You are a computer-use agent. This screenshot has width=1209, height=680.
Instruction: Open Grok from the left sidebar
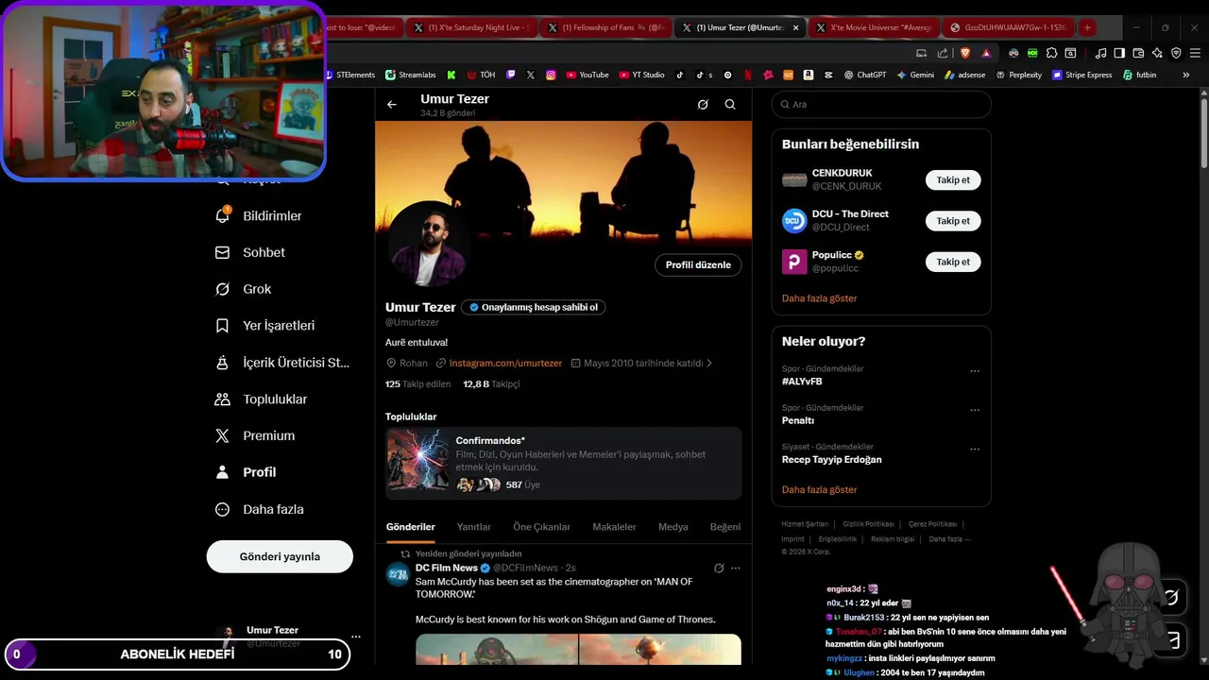coord(243,289)
